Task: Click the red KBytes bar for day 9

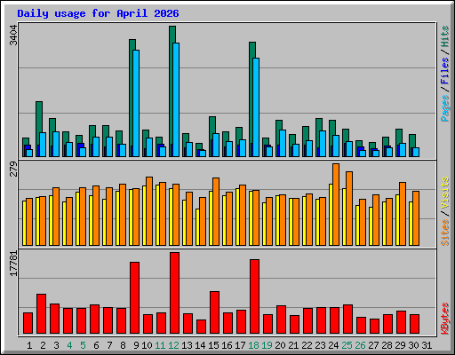Action: pos(135,297)
